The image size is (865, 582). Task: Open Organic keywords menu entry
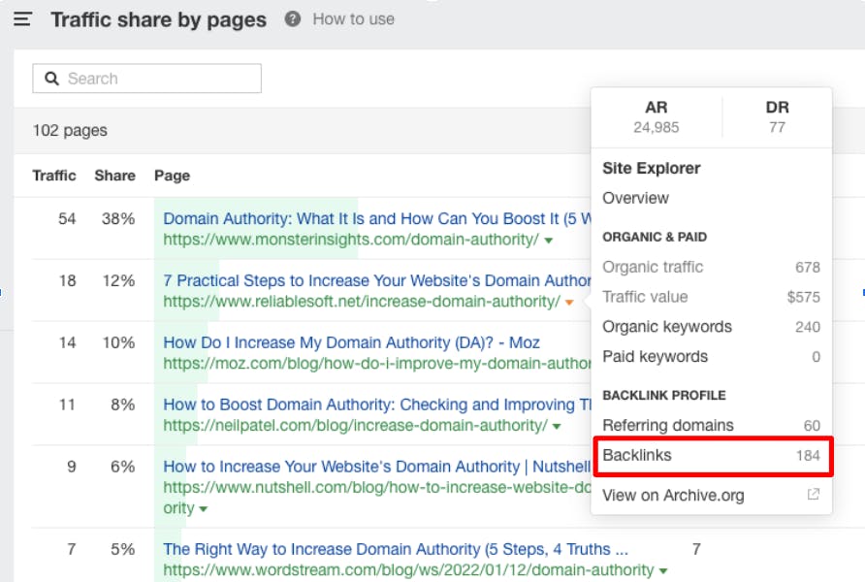click(x=711, y=327)
